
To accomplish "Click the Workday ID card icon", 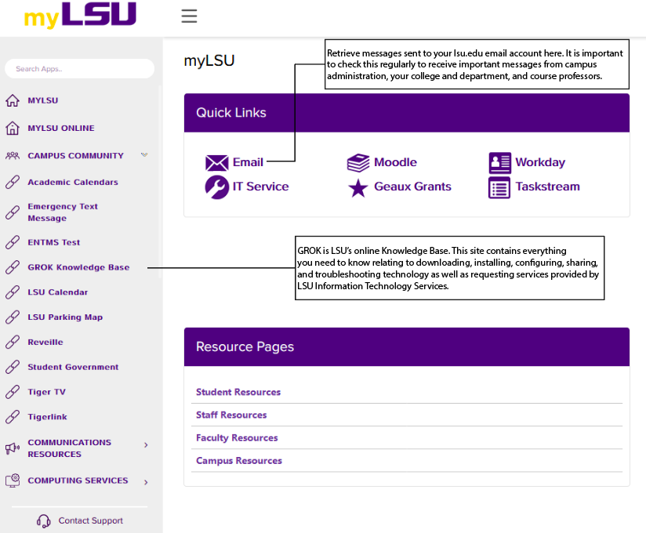I will (x=499, y=163).
